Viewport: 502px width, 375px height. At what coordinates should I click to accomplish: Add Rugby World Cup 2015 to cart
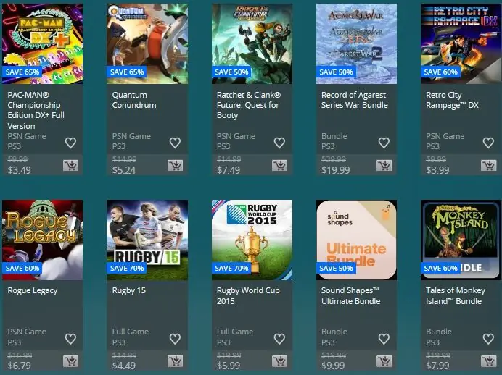point(280,361)
